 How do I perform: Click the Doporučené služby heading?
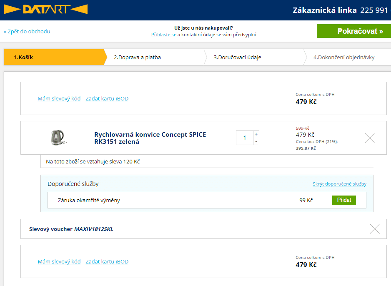tap(73, 184)
